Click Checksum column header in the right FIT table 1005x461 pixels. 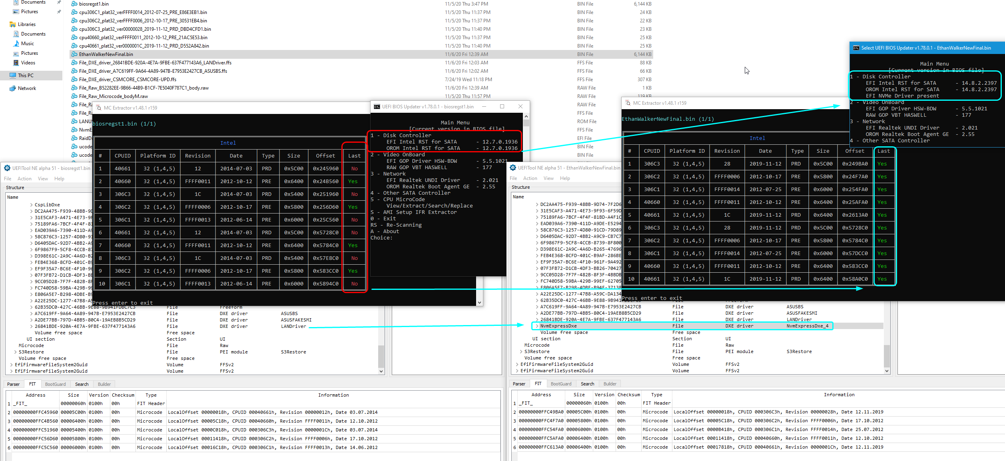click(x=628, y=395)
